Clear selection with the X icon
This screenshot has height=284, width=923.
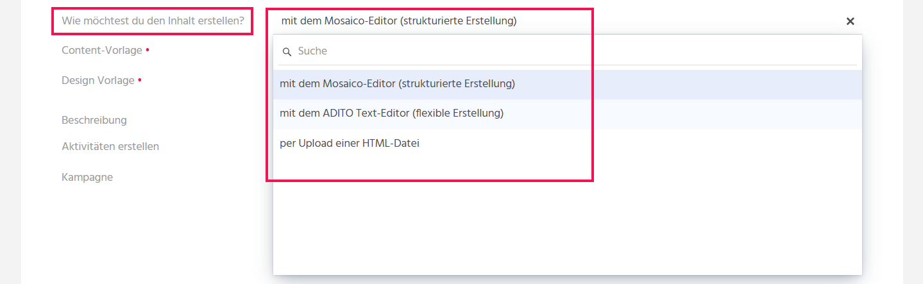[x=851, y=21]
